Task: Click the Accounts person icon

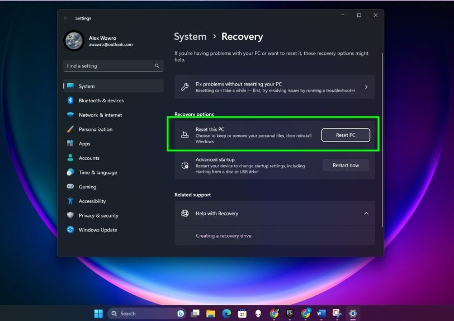Action: [x=70, y=158]
